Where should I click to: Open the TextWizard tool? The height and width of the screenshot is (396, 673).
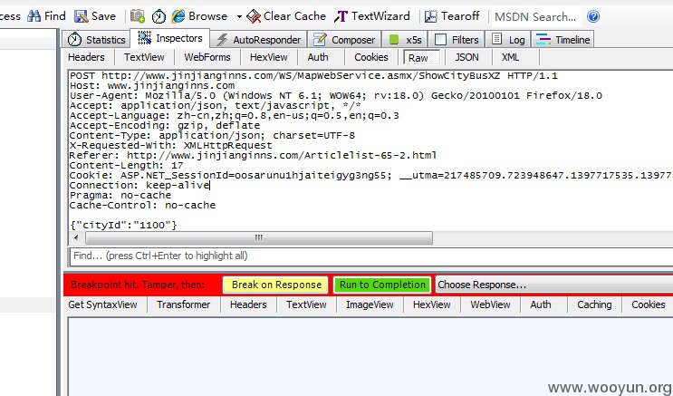[x=372, y=16]
